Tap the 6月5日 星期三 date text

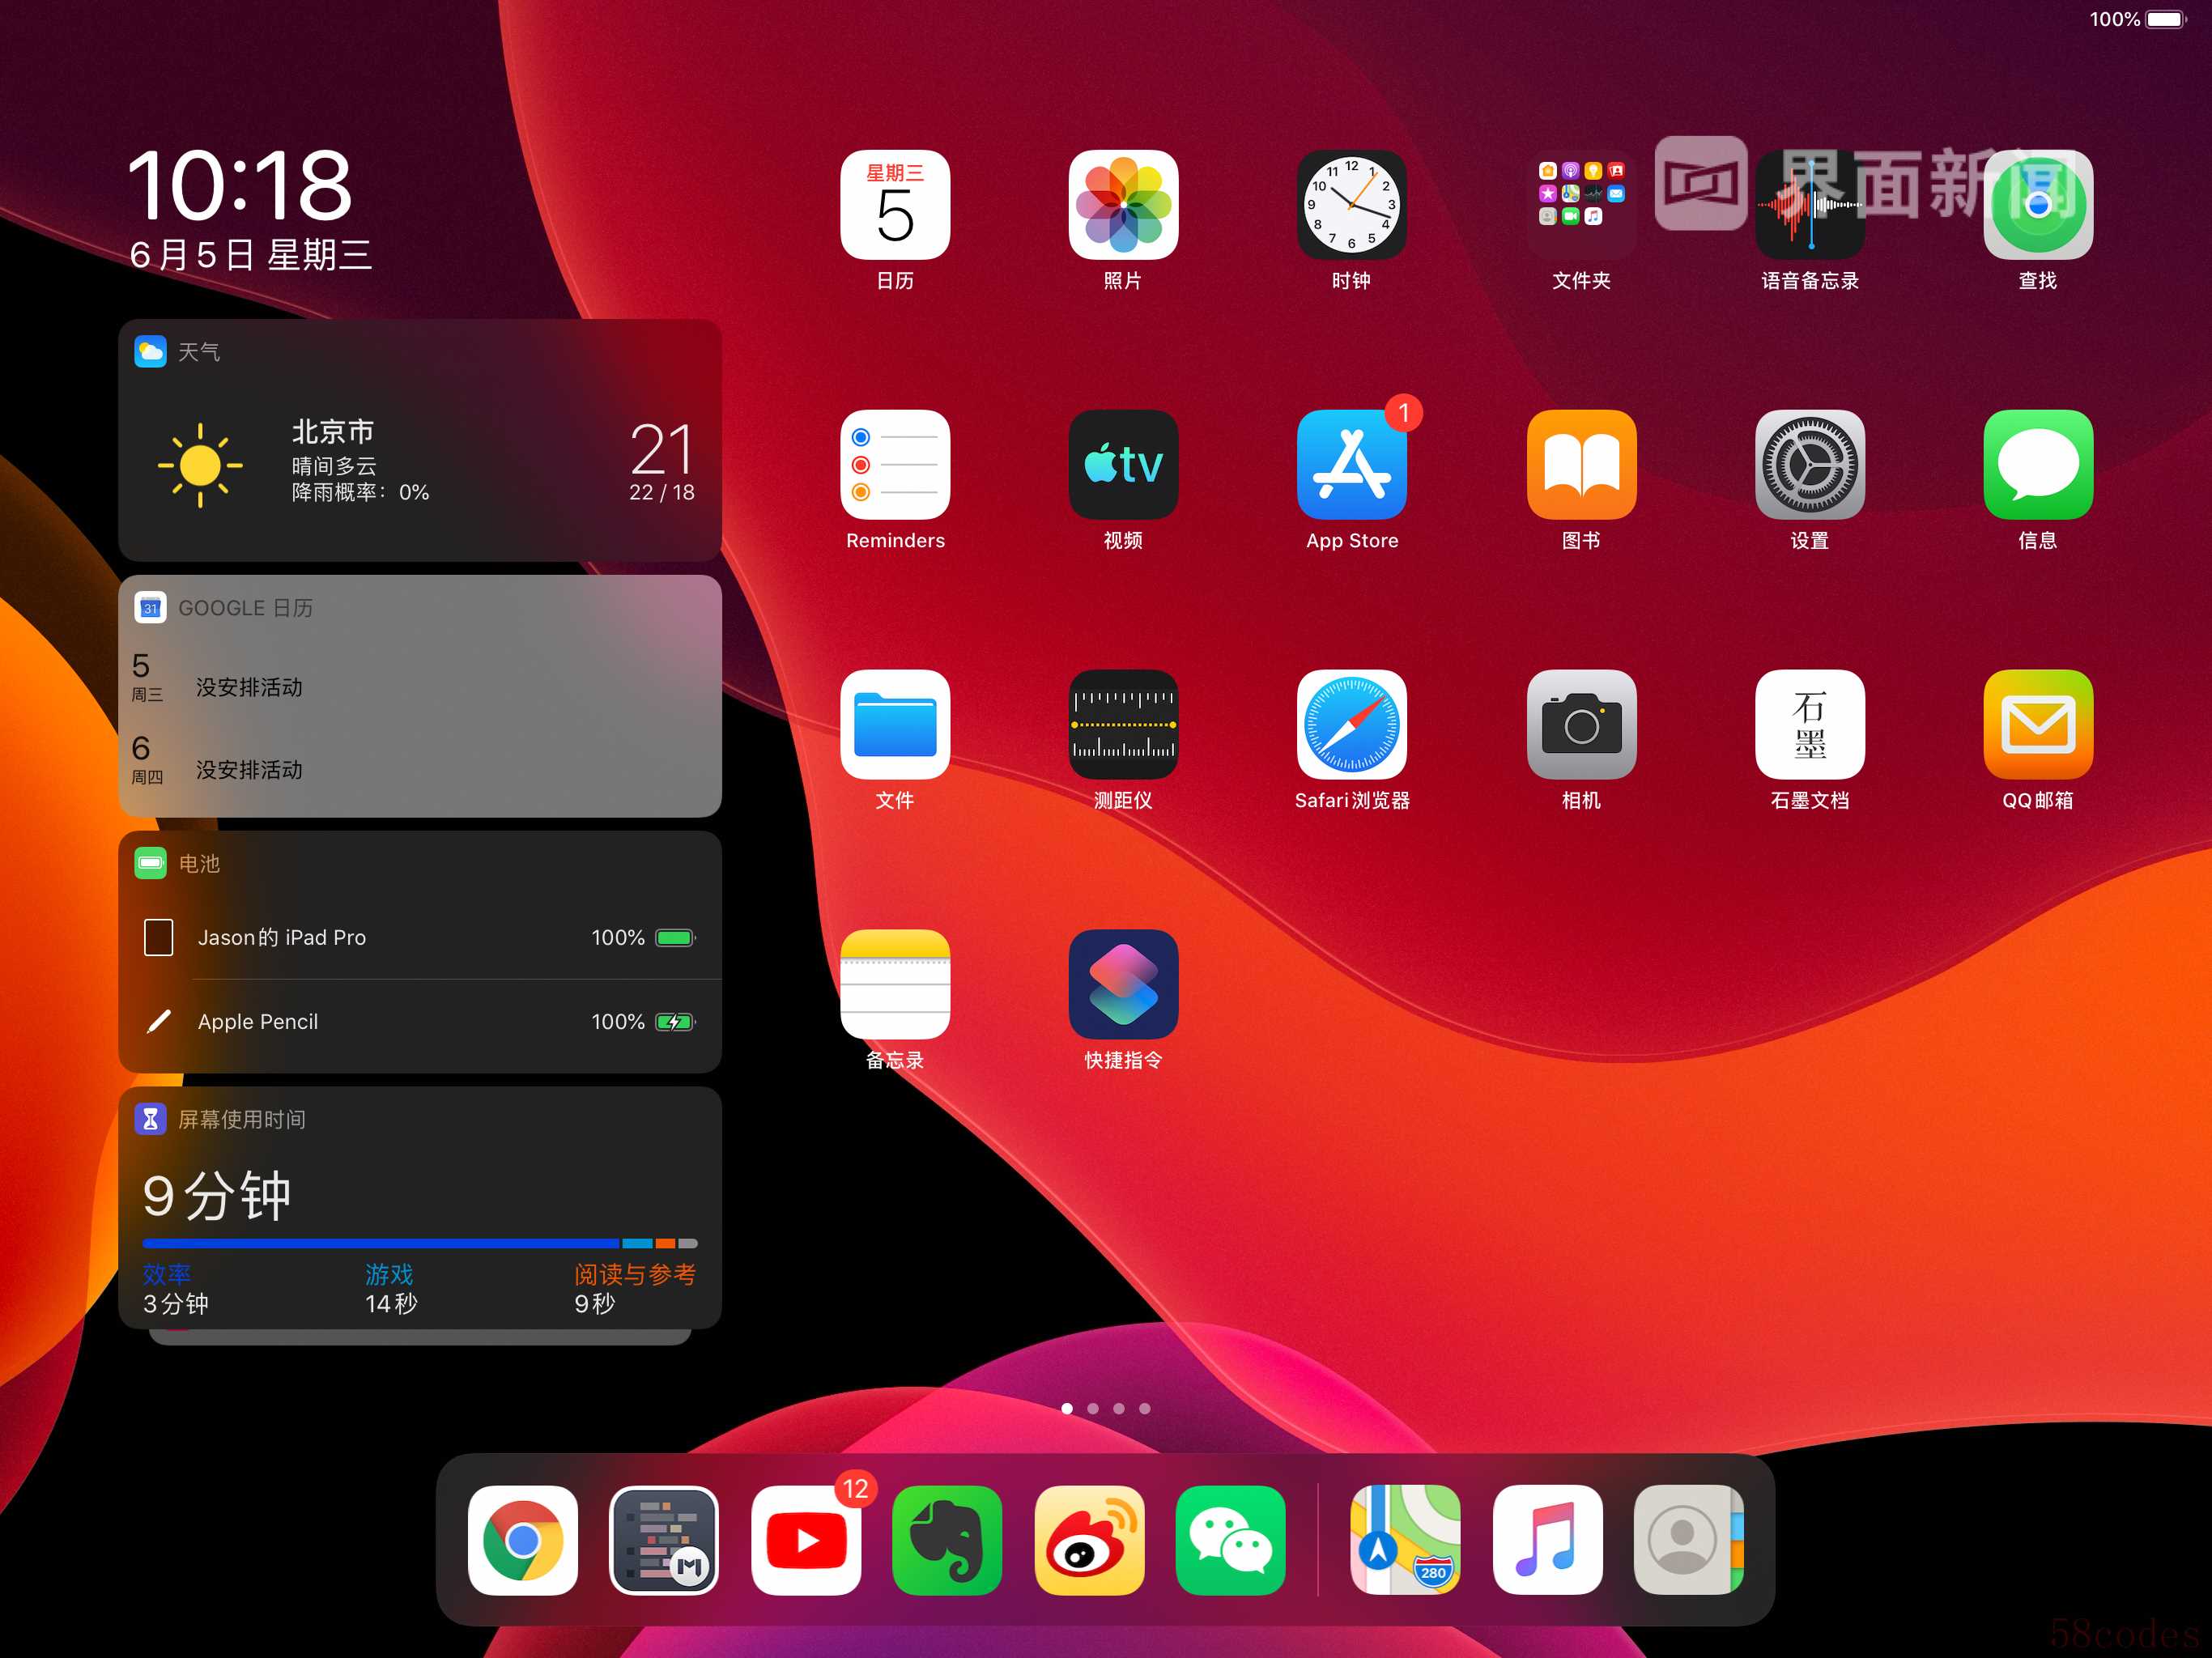pos(250,255)
